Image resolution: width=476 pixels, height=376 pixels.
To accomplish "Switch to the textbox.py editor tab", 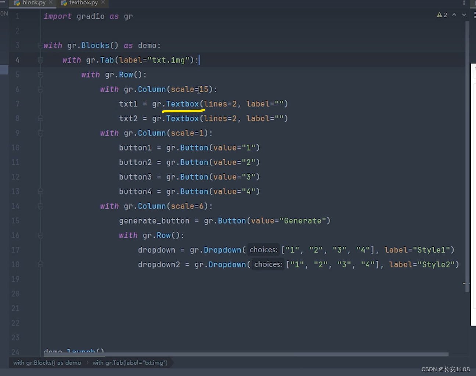I will [83, 3].
